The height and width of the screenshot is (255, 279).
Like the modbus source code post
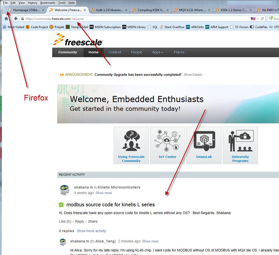[65, 222]
